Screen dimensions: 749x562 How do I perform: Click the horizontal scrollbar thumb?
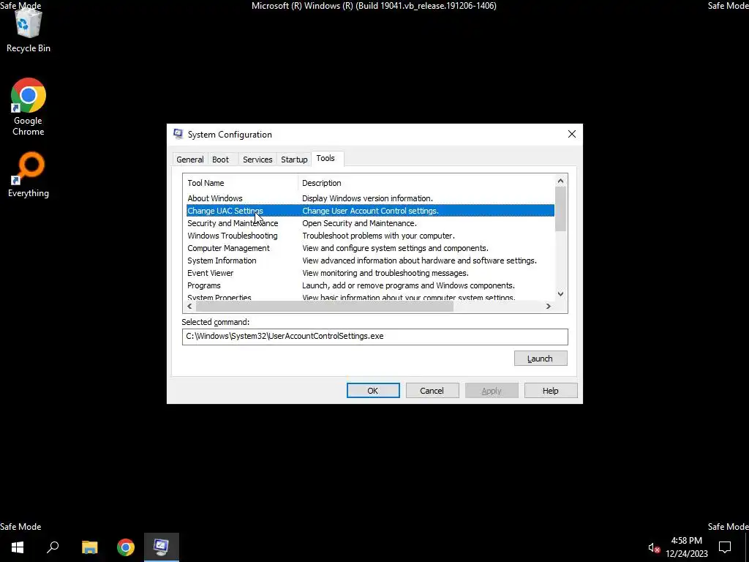(x=324, y=307)
